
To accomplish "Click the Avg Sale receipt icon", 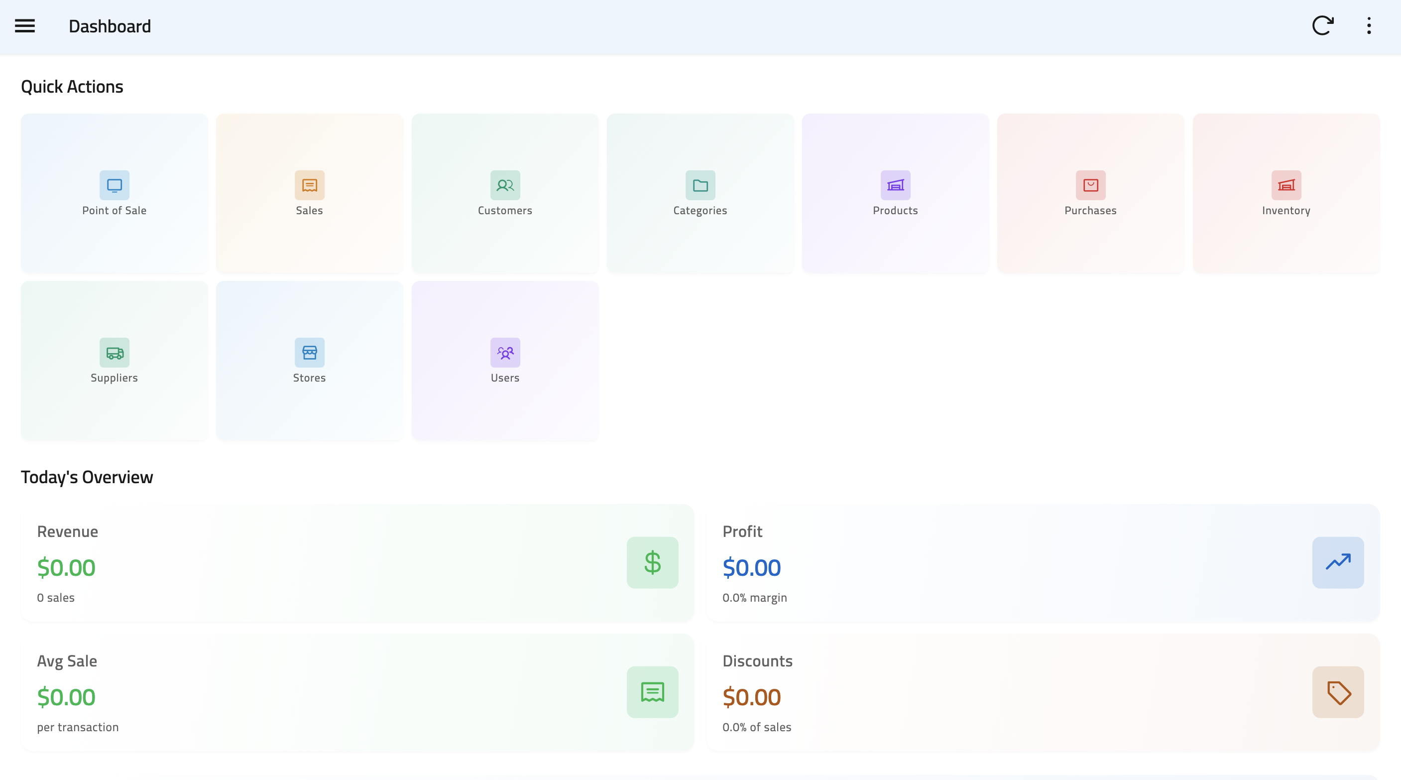I will (x=652, y=692).
